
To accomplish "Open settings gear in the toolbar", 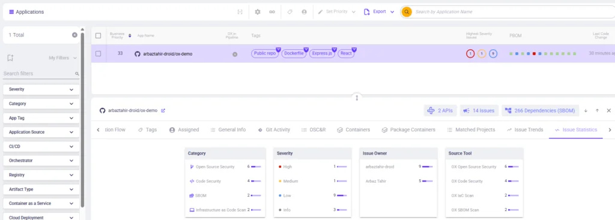I will (258, 12).
